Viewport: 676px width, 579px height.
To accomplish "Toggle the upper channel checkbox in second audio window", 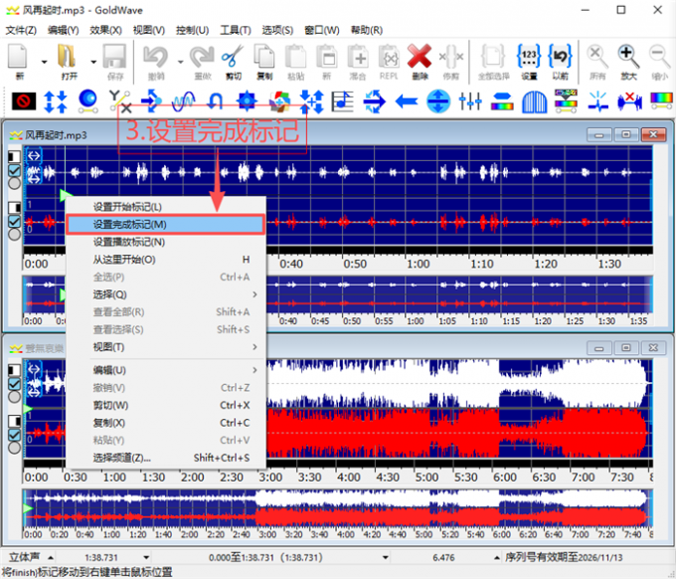I will coord(14,383).
